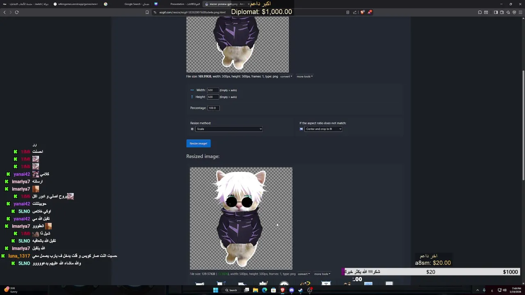Expand more tools menu under the resized image
This screenshot has width=525, height=295.
322,274
